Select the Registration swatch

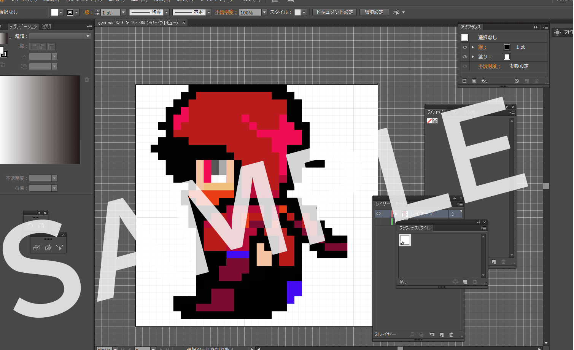435,121
